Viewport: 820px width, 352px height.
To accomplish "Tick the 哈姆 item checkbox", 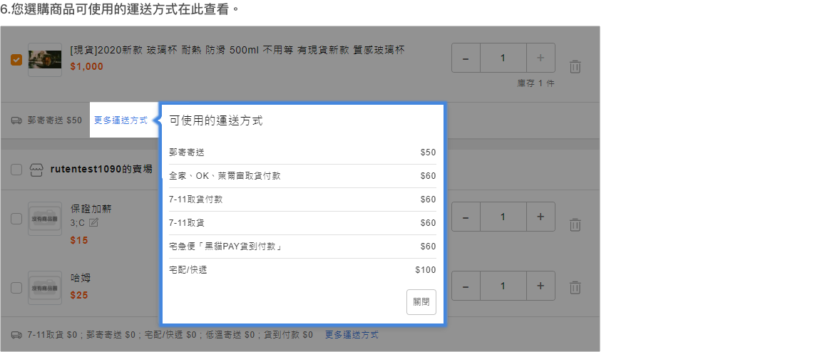I will pyautogui.click(x=16, y=288).
